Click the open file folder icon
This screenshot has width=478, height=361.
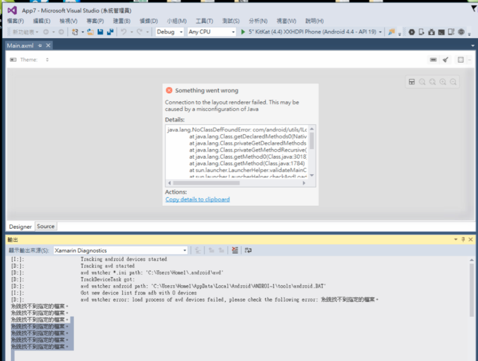click(90, 32)
